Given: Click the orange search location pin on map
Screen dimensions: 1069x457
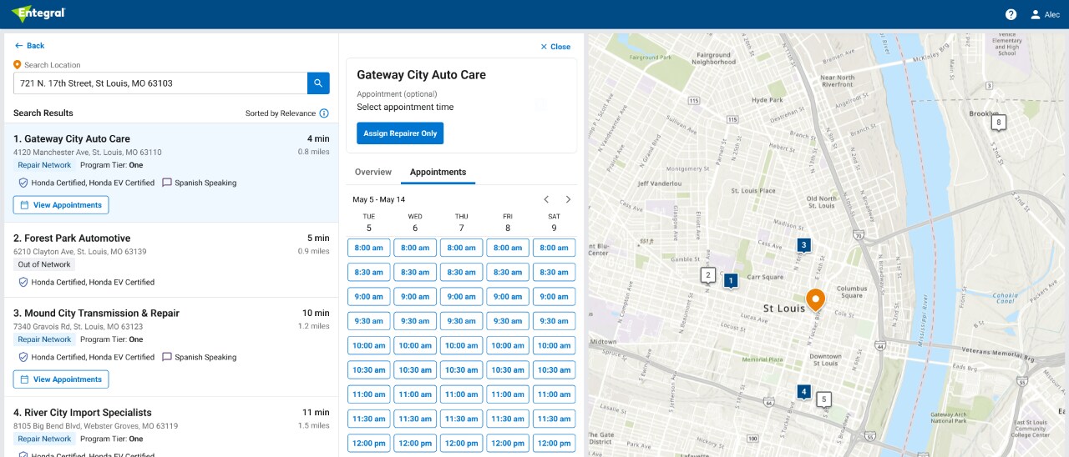Looking at the screenshot, I should (x=815, y=300).
